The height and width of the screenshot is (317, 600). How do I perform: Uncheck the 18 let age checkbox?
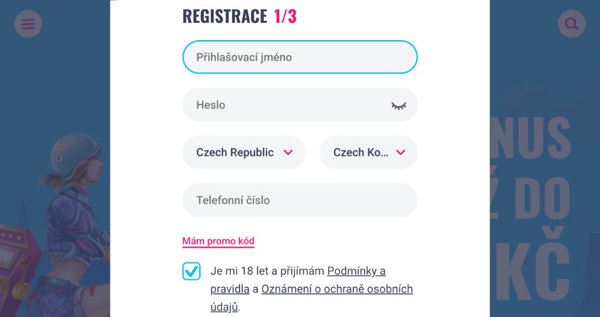pos(191,271)
